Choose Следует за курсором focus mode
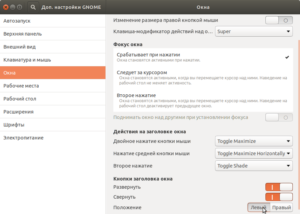 [x=203, y=78]
